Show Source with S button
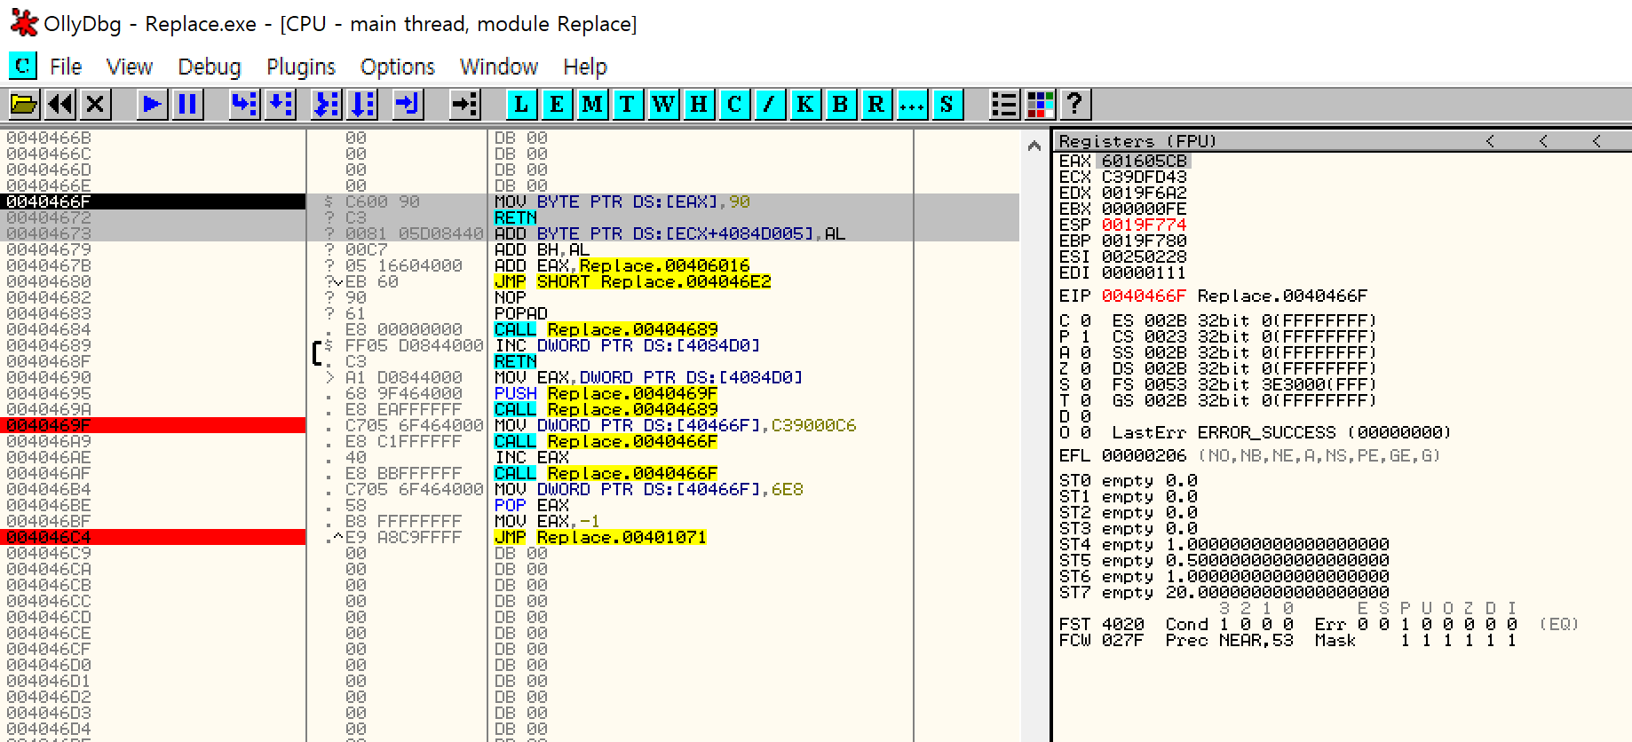The image size is (1632, 742). pos(947,105)
